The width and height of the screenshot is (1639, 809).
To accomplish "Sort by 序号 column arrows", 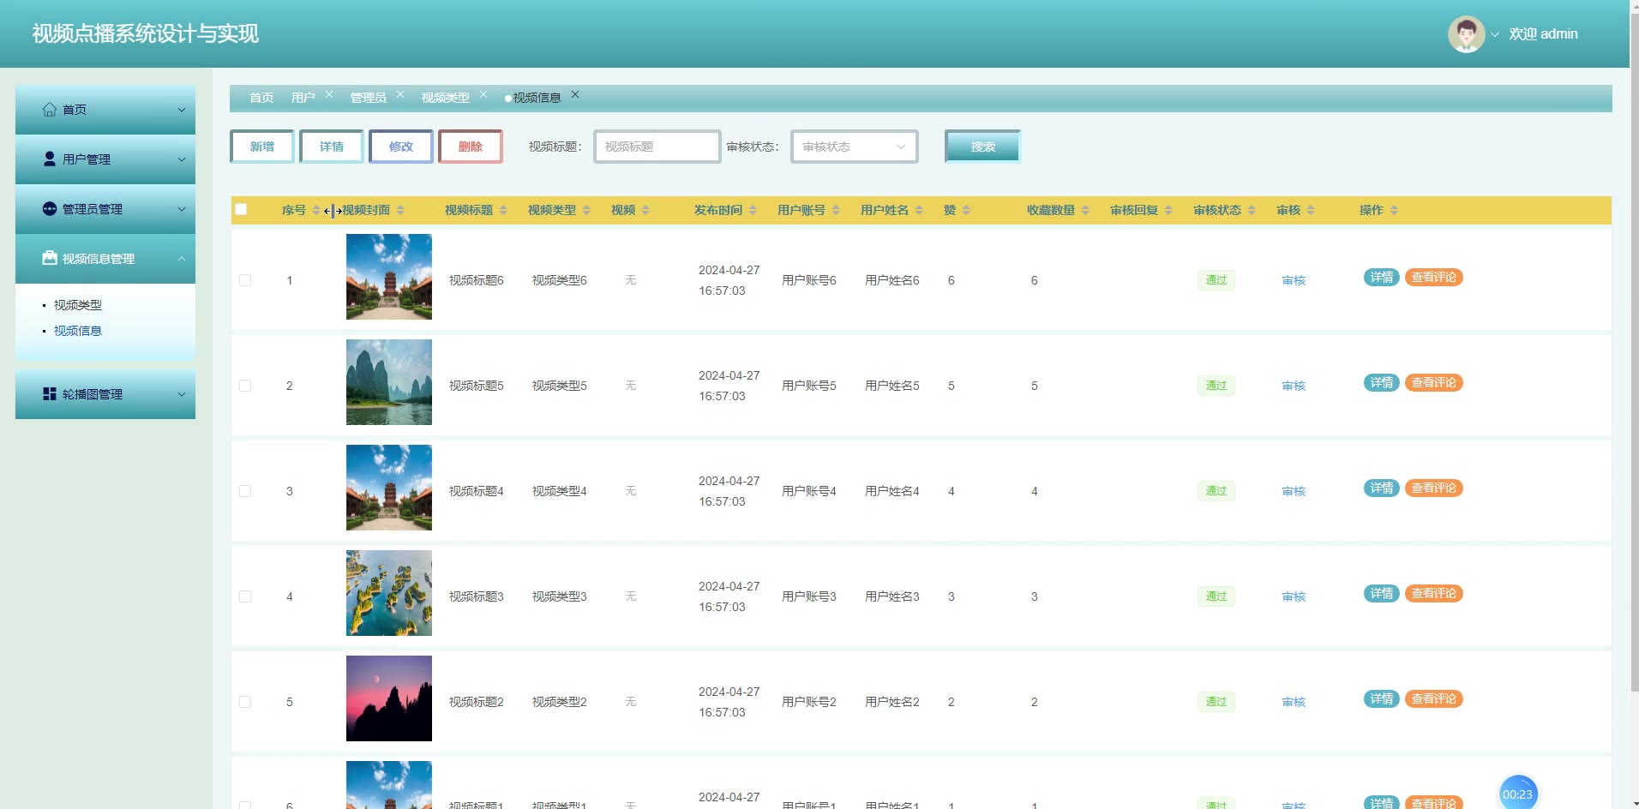I will 316,210.
